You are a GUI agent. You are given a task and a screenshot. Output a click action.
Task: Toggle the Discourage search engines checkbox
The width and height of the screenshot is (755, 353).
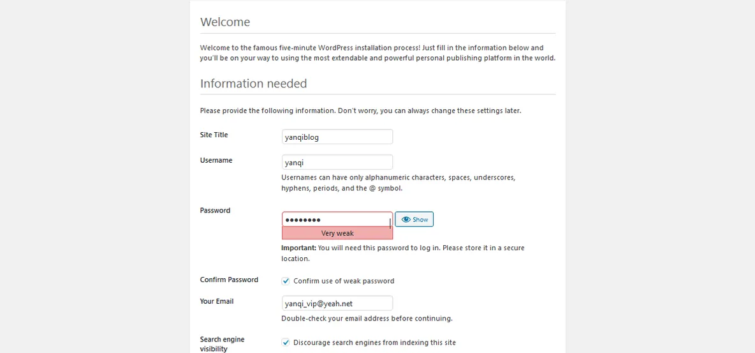[x=286, y=342]
